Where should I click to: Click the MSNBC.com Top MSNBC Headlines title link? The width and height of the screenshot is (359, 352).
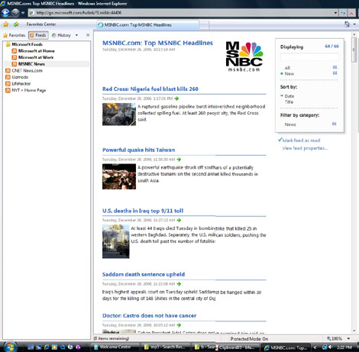pos(157,43)
